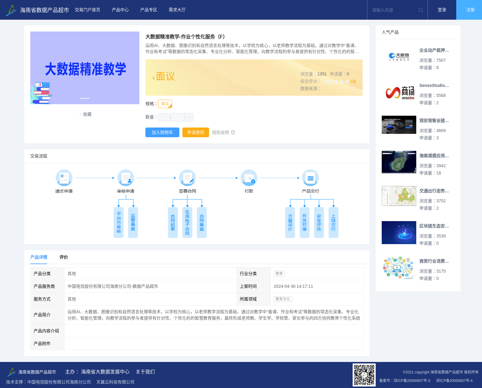The height and width of the screenshot is (388, 482).
Task: Click the 生成电子合同 sub-step box
Action: click(187, 223)
